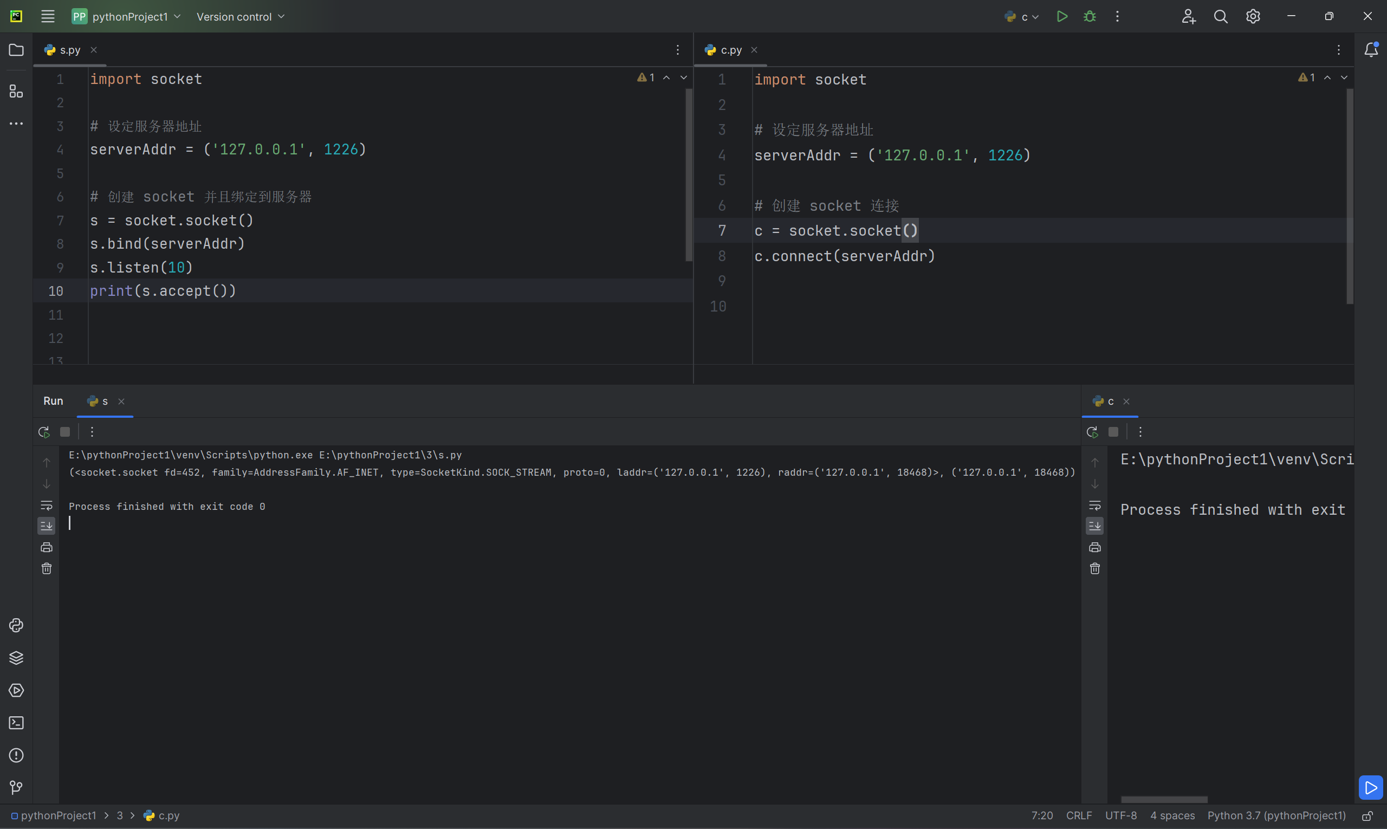Open the Python Packages tool window
Image resolution: width=1387 pixels, height=829 pixels.
16,657
